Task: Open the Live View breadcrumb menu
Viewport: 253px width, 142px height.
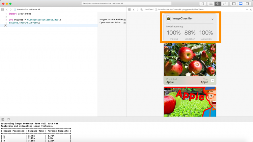Action: tap(147, 10)
